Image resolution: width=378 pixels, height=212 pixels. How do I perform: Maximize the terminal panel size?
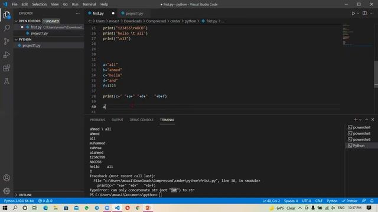click(366, 120)
